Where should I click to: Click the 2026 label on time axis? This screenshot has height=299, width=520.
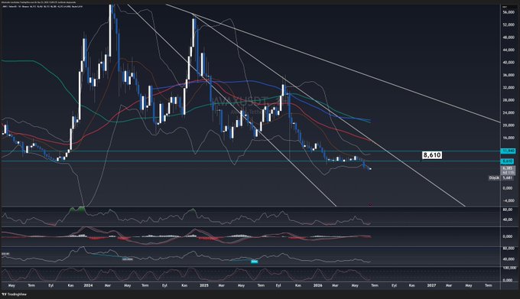click(317, 285)
